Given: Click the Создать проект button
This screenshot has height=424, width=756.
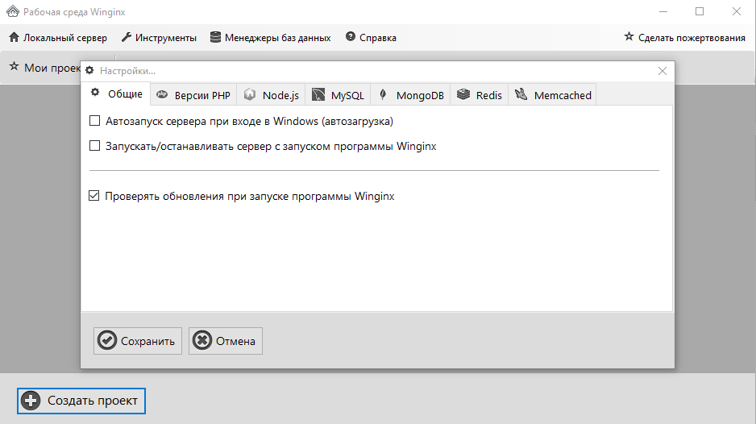Looking at the screenshot, I should coord(81,401).
